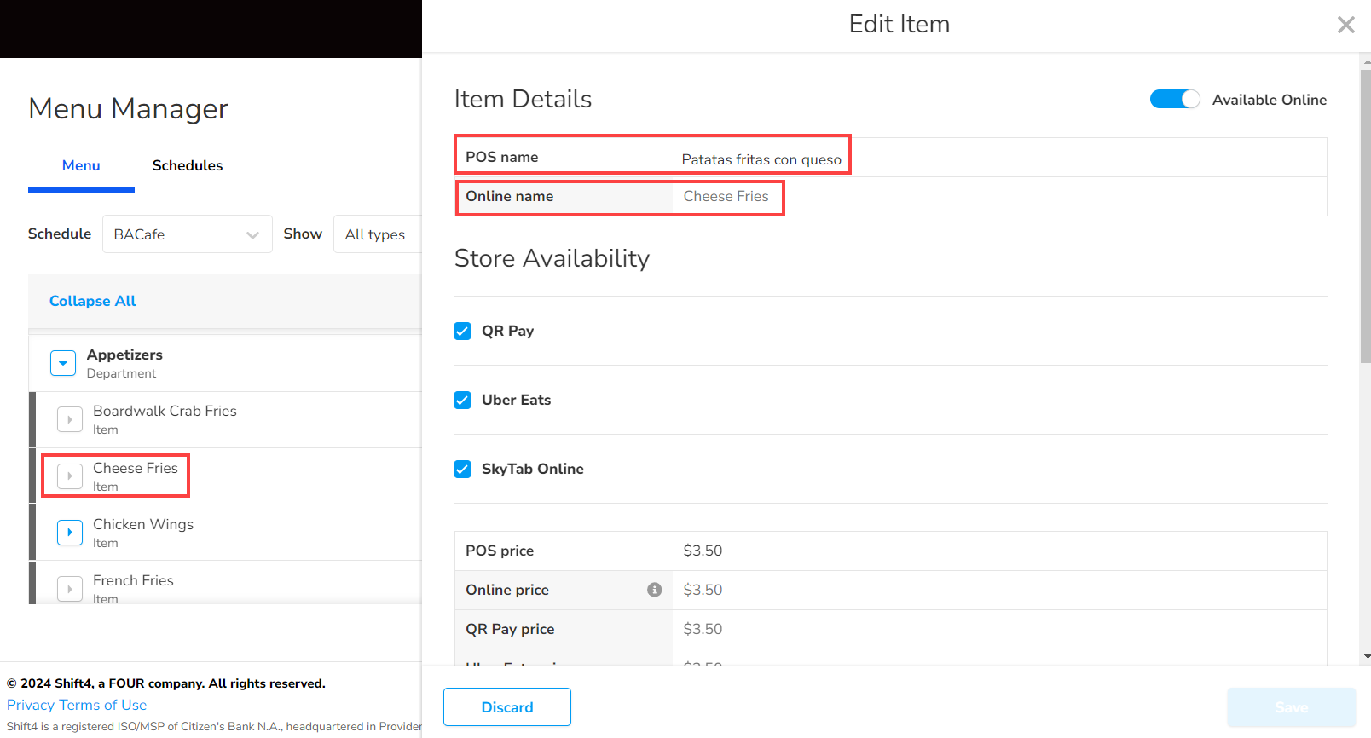Viewport: 1371px width, 738px height.
Task: Toggle the Available Online switch
Action: tap(1174, 100)
